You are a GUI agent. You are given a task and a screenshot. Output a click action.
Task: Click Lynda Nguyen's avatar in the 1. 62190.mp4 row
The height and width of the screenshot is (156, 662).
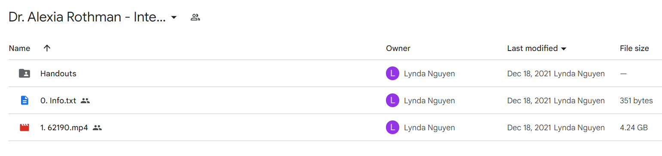pyautogui.click(x=392, y=127)
